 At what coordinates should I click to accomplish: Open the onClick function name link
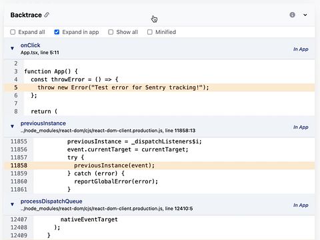[x=31, y=45]
